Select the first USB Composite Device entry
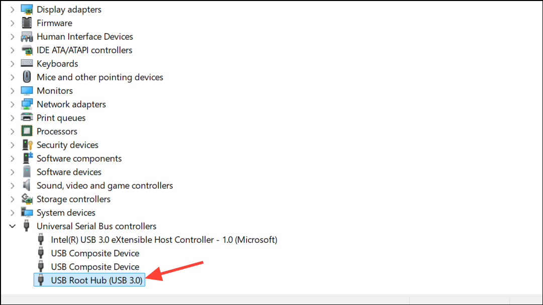The image size is (543, 305). [95, 253]
